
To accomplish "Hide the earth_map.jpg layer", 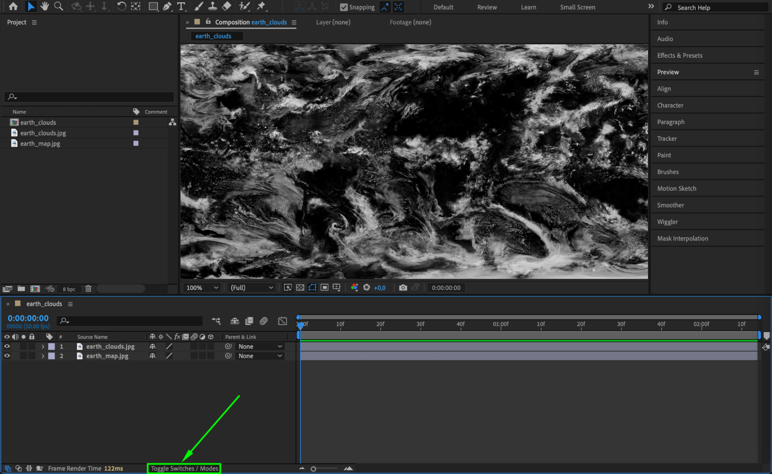I will (7, 356).
